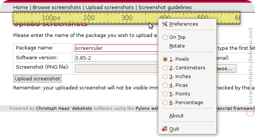Click the red Quit exit icon
This screenshot has height=140, width=255.
[x=164, y=129]
